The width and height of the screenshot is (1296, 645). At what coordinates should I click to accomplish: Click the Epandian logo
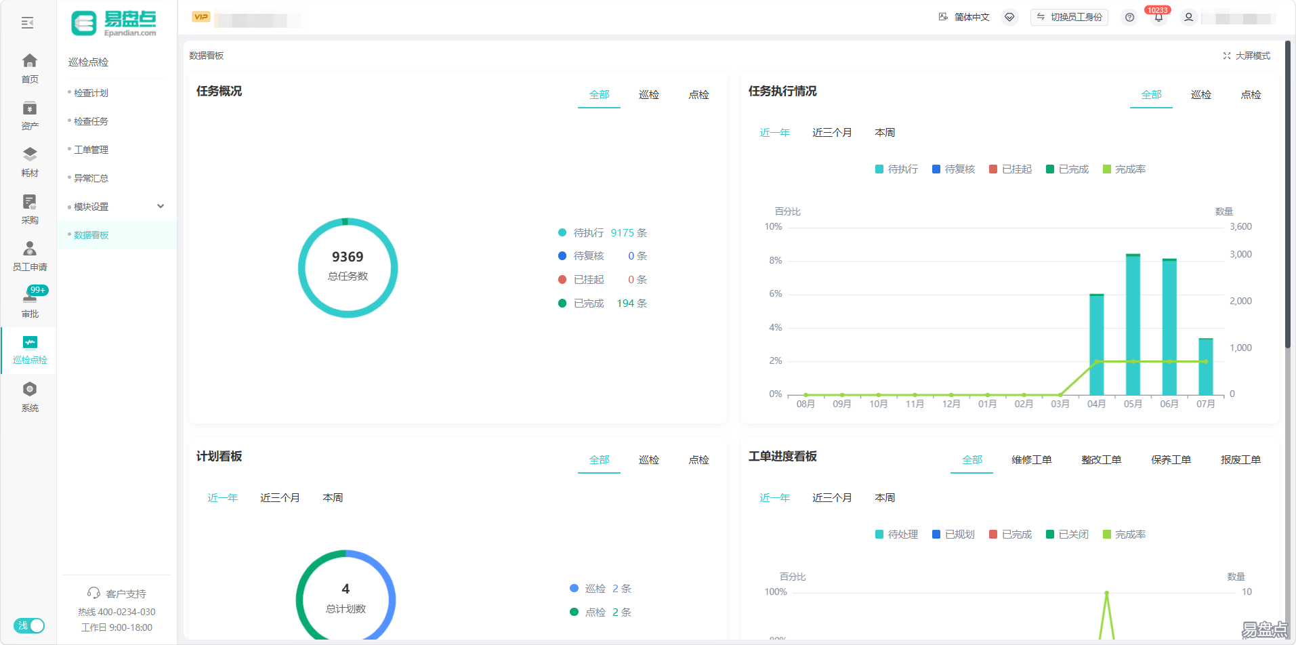[x=114, y=24]
